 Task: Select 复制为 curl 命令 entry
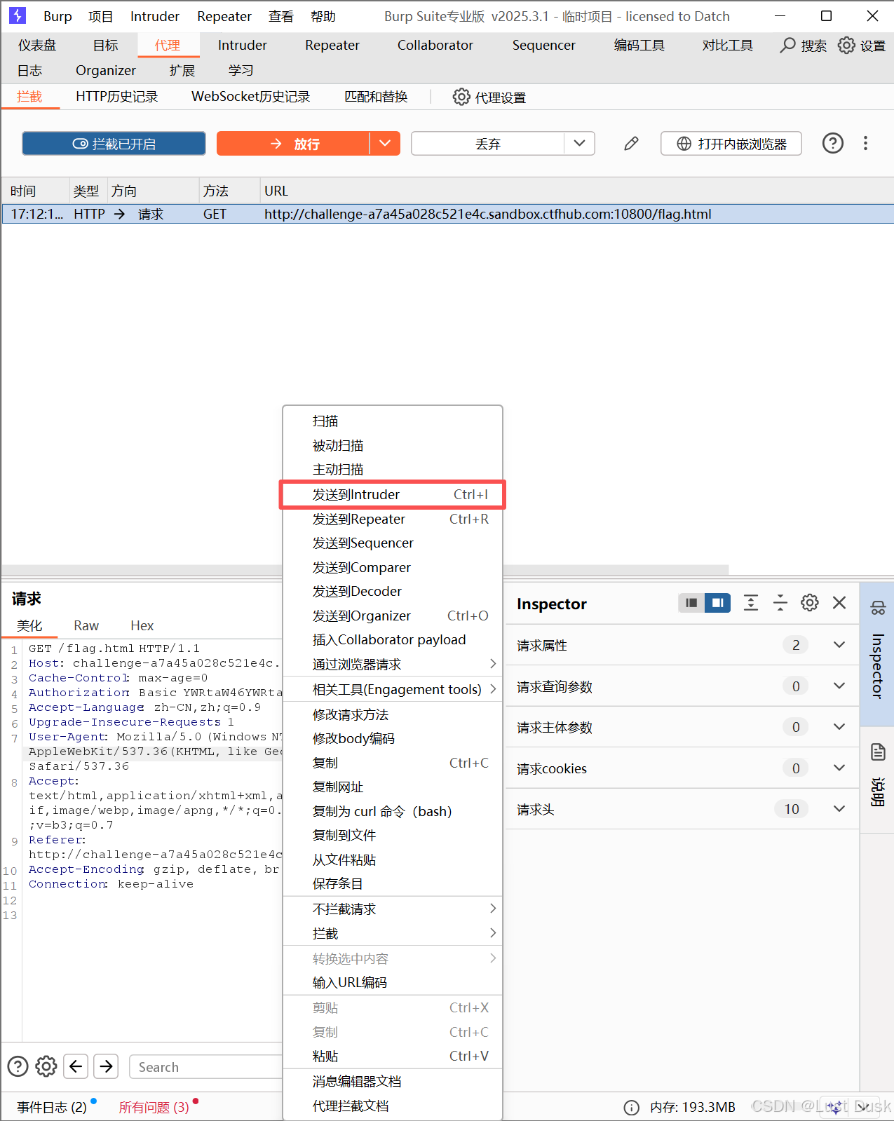[393, 811]
